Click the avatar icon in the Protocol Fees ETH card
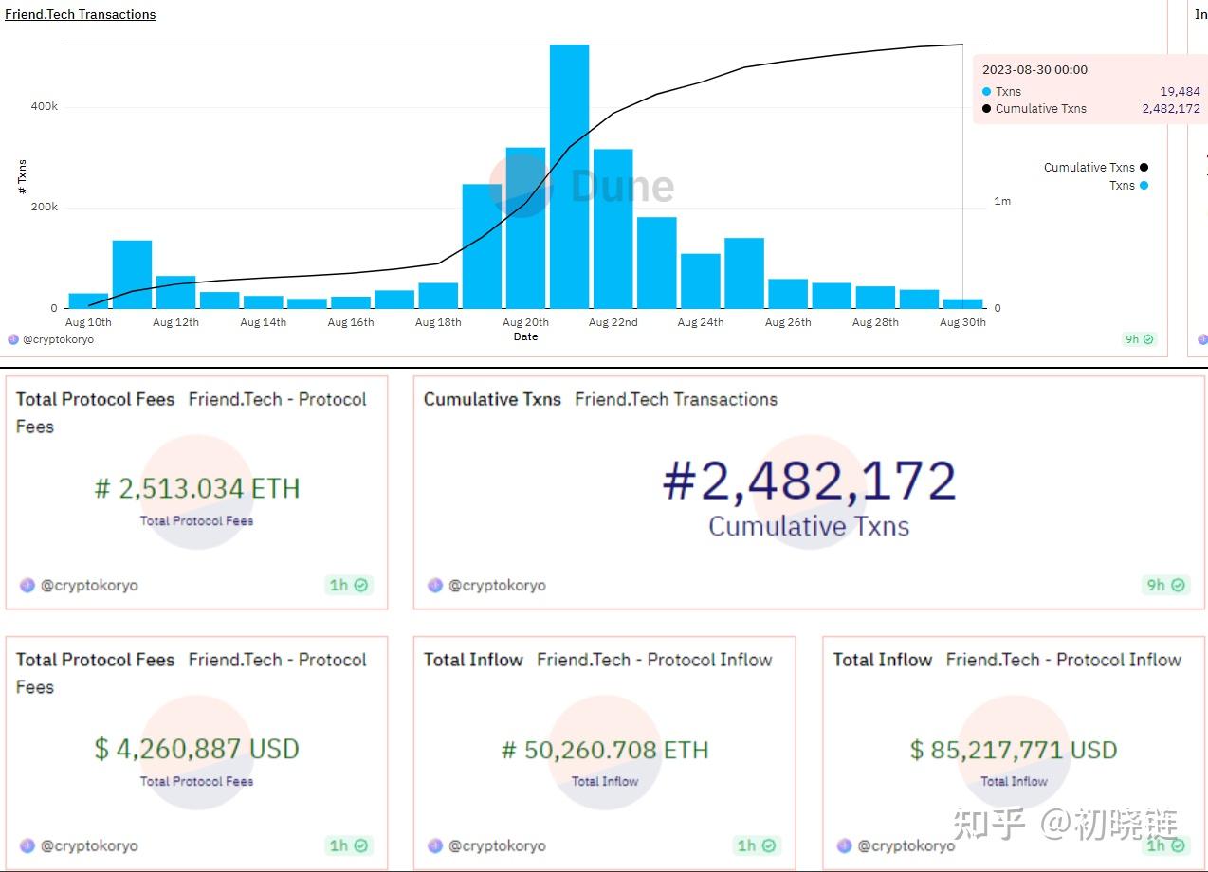Viewport: 1208px width, 872px height. tap(27, 585)
